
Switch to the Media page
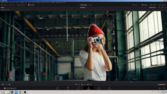tap(57, 88)
